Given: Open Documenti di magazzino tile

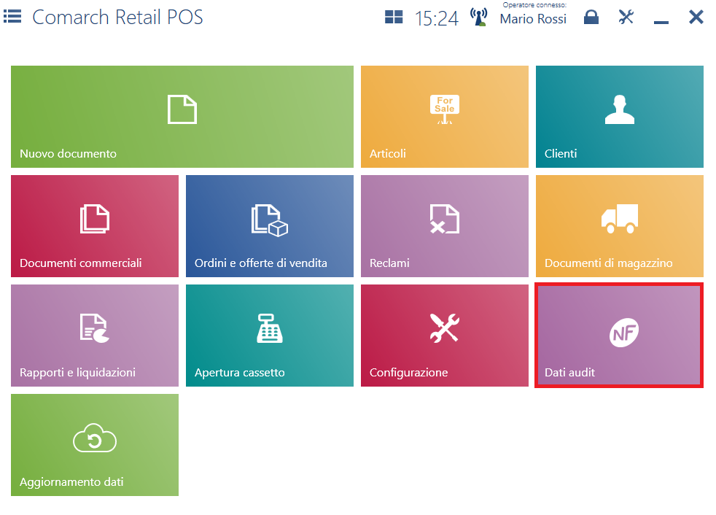Looking at the screenshot, I should (x=620, y=226).
